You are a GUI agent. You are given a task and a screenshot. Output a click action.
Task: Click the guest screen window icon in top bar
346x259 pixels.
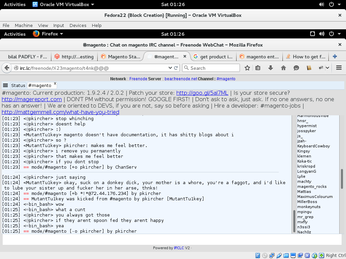(x=313, y=34)
